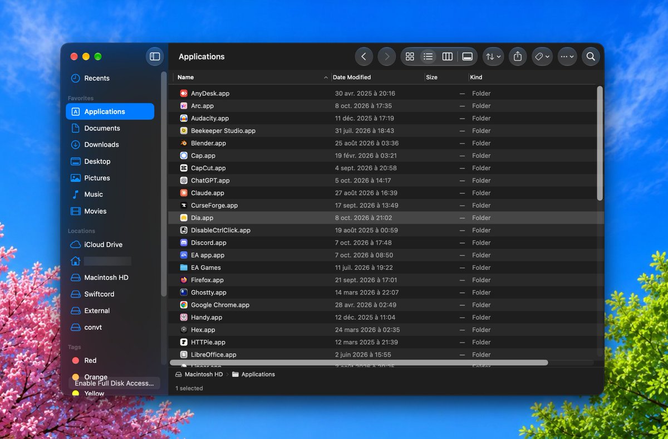Select the Arc.app icon
Image resolution: width=668 pixels, height=439 pixels.
click(184, 106)
